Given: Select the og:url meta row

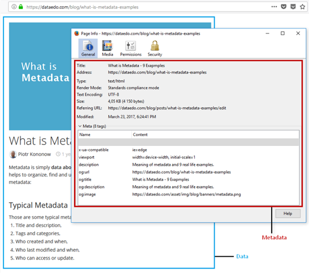Looking at the screenshot, I should 189,172.
